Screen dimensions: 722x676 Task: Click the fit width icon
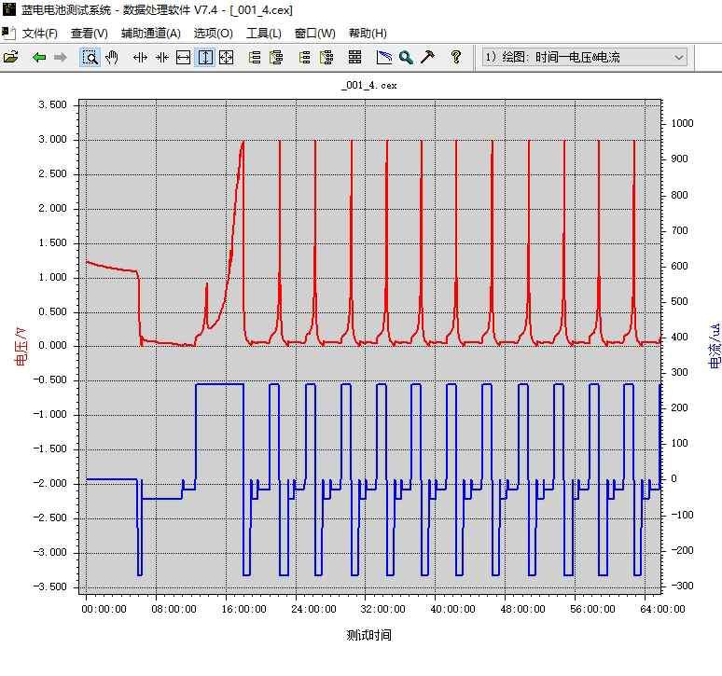coord(183,57)
